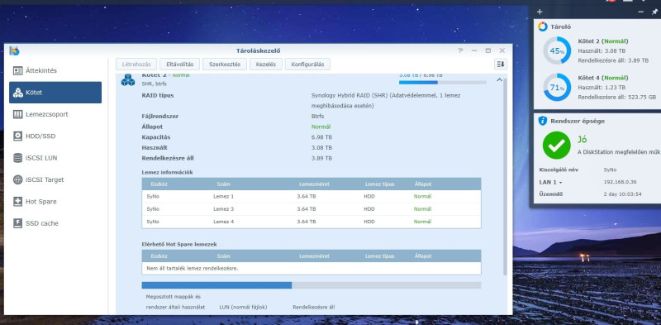Click the Kötet 2 capacity usage bar

[443, 83]
